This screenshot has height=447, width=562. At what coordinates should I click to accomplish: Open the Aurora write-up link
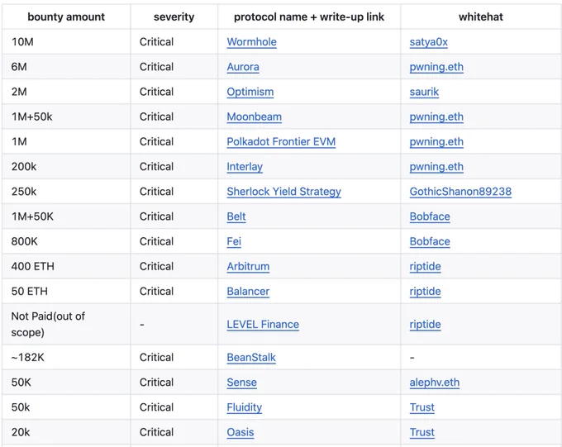coord(243,67)
